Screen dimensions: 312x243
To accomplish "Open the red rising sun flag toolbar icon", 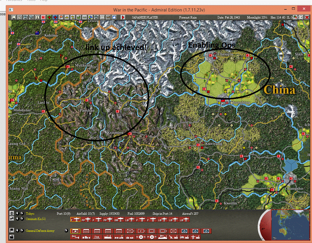I will tap(43, 17).
